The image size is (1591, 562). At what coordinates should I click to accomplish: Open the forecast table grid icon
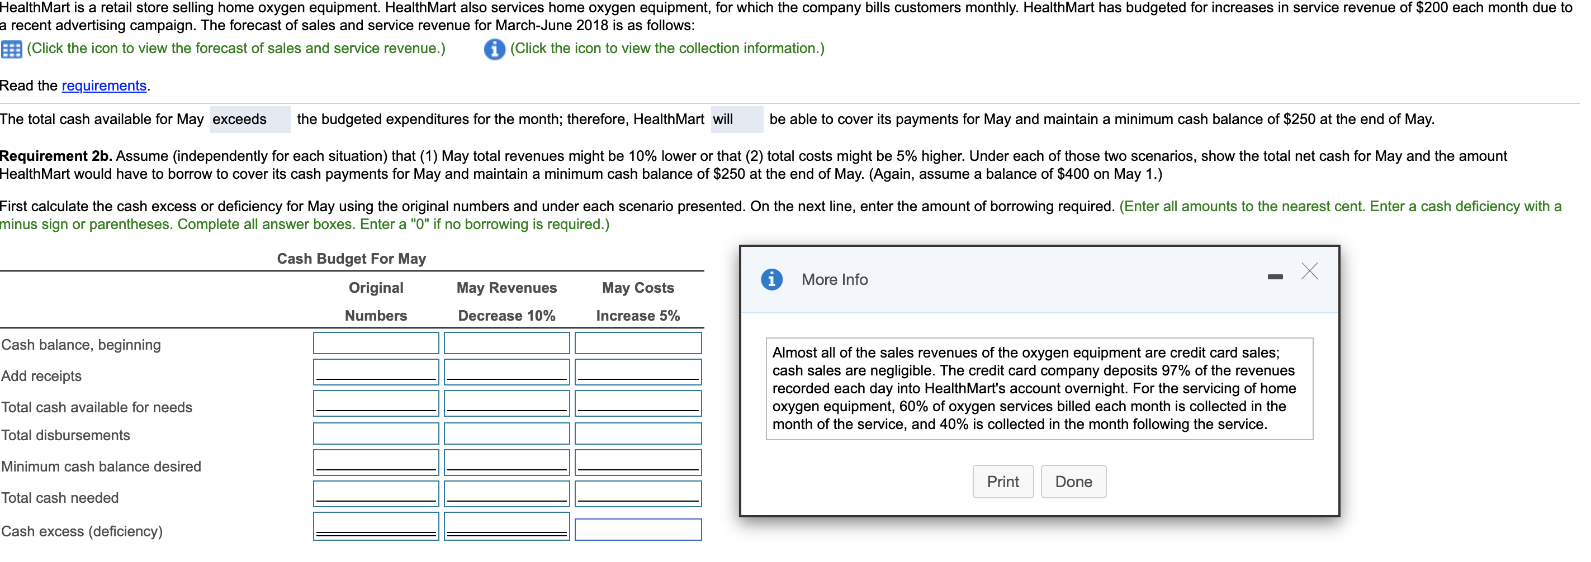tap(12, 49)
